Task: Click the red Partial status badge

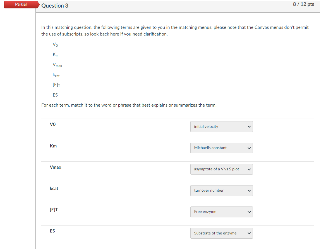Action: [x=21, y=4]
